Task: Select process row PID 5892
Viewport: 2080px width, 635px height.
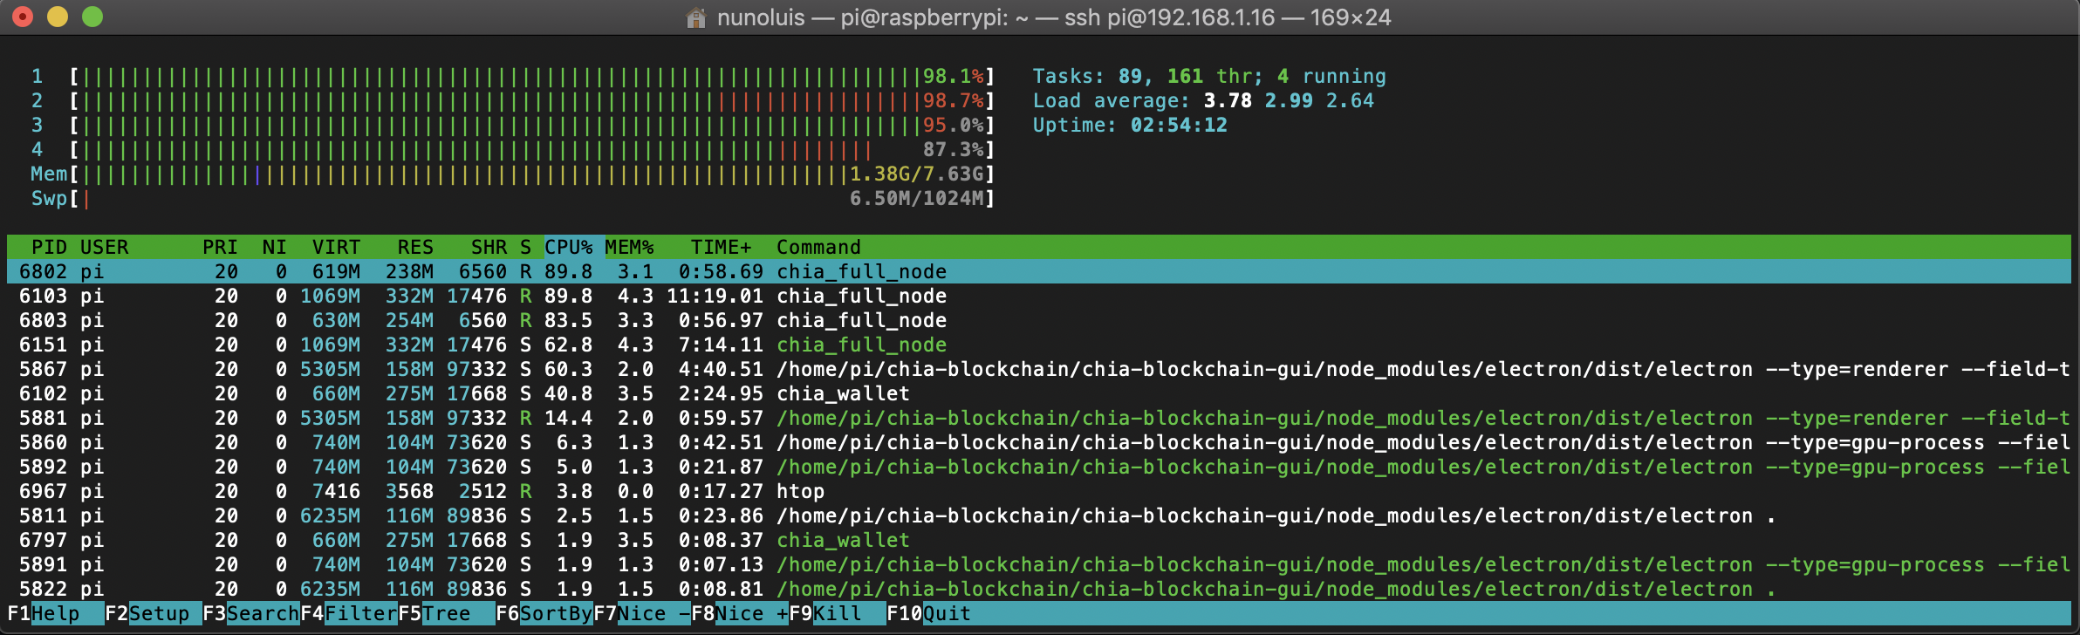Action: pos(1039,467)
